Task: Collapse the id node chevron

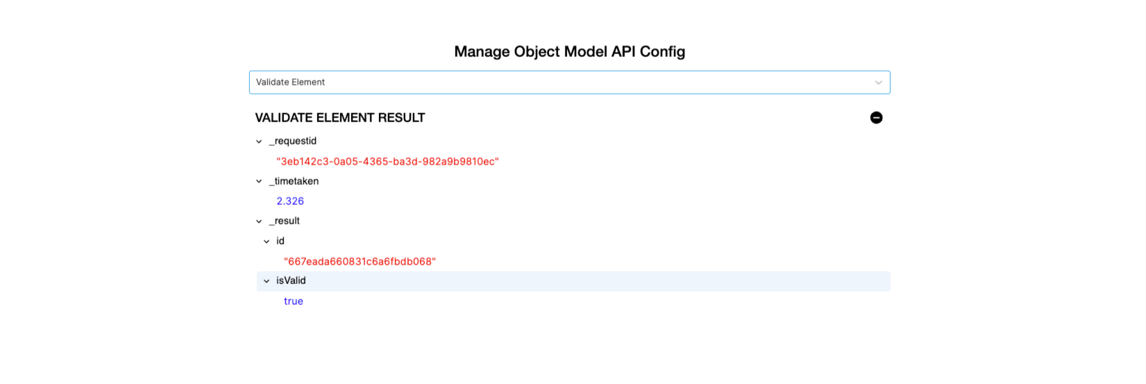Action: [267, 242]
